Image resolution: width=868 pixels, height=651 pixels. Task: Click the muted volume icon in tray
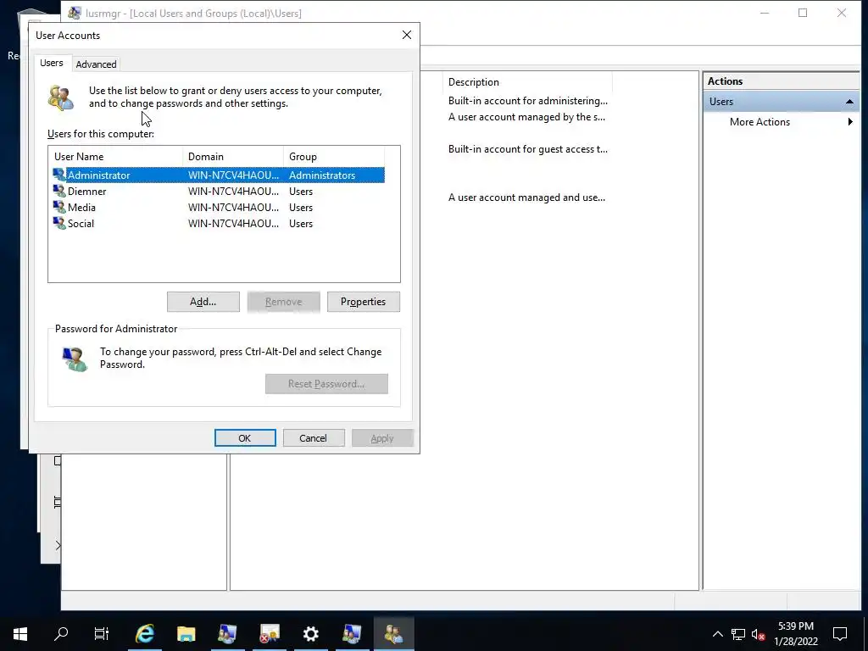(x=759, y=634)
